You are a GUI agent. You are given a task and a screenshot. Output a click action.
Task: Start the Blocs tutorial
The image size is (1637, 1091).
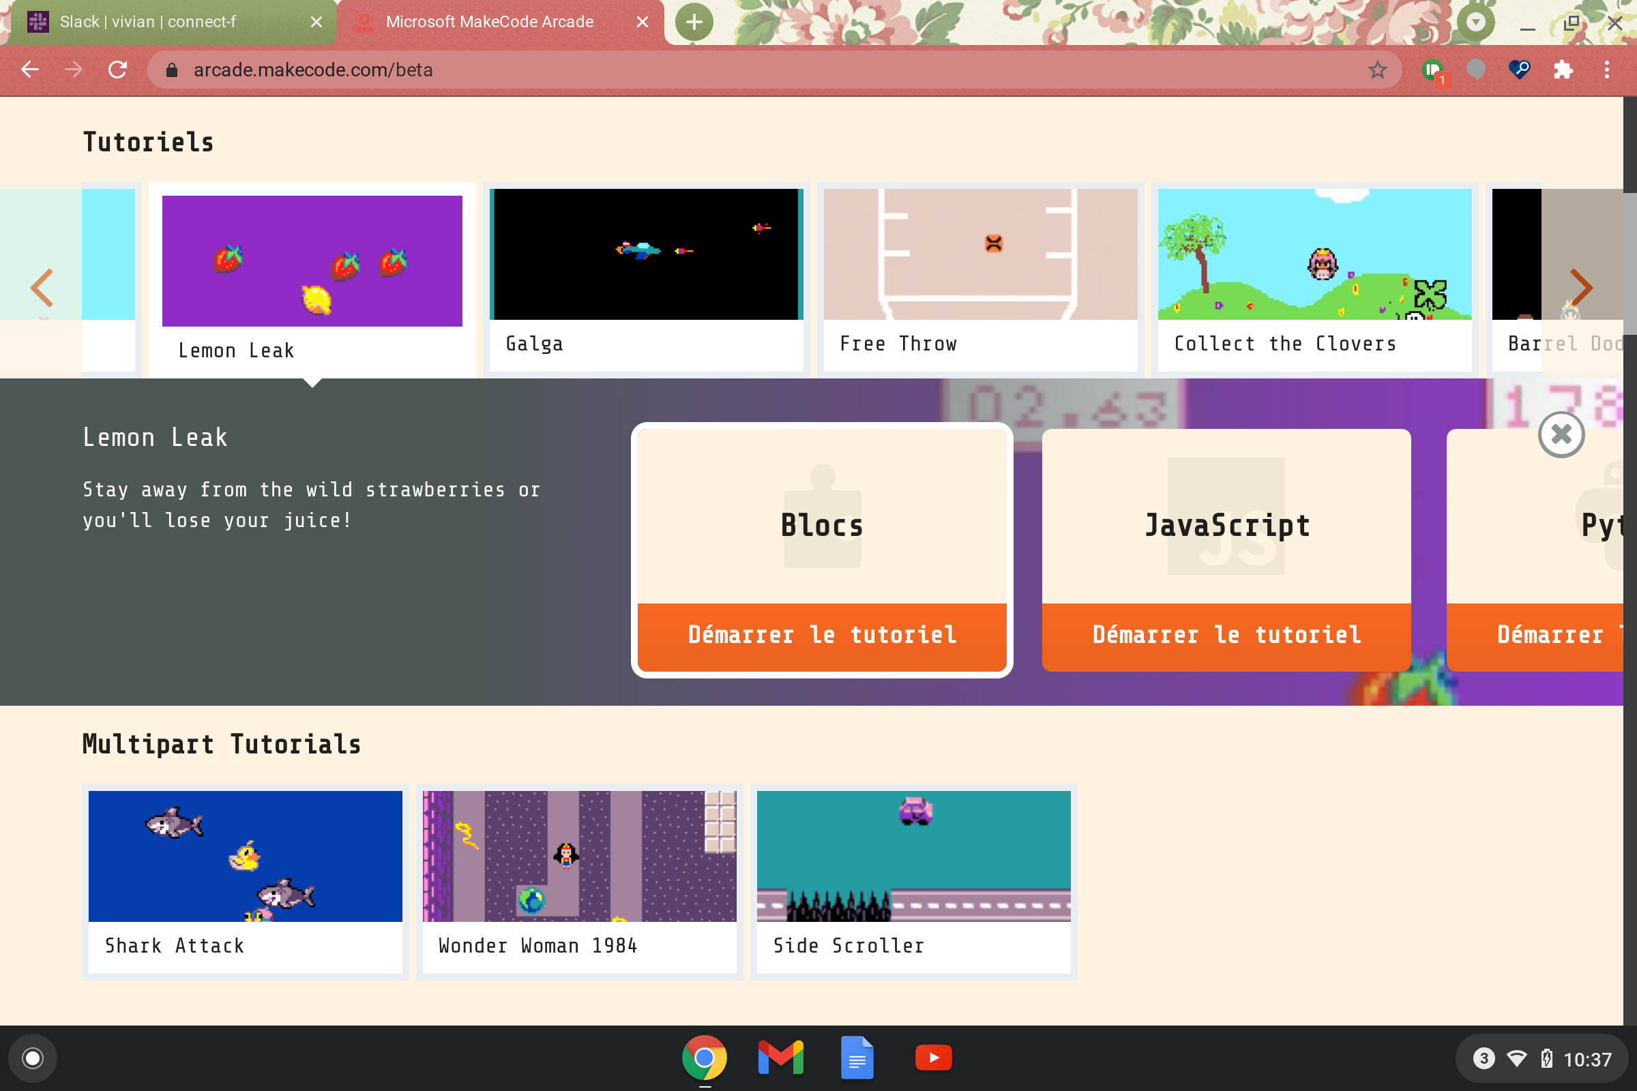point(822,636)
